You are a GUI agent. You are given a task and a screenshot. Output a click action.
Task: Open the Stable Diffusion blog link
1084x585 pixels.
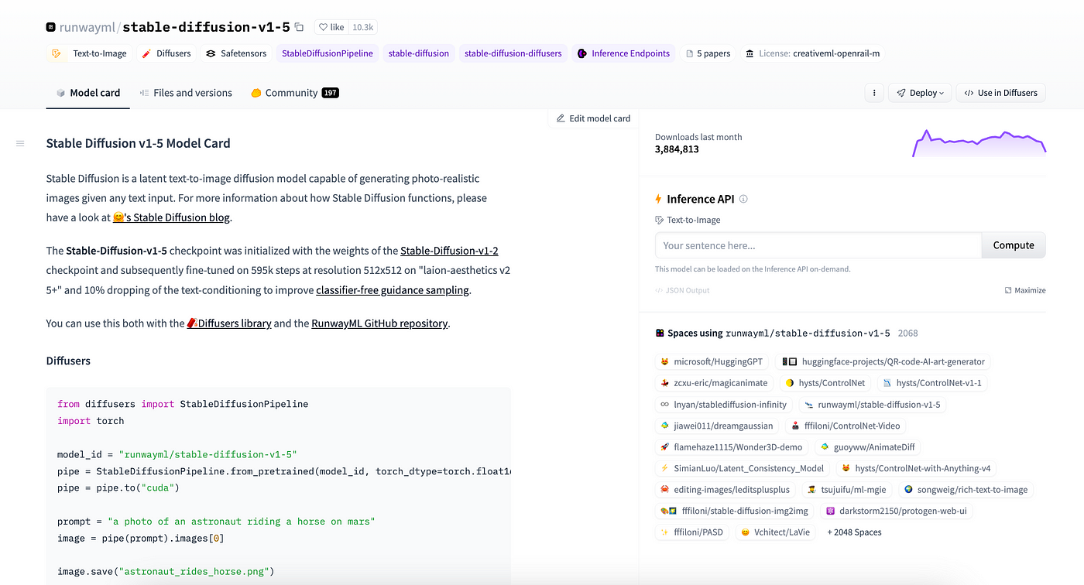click(x=171, y=217)
